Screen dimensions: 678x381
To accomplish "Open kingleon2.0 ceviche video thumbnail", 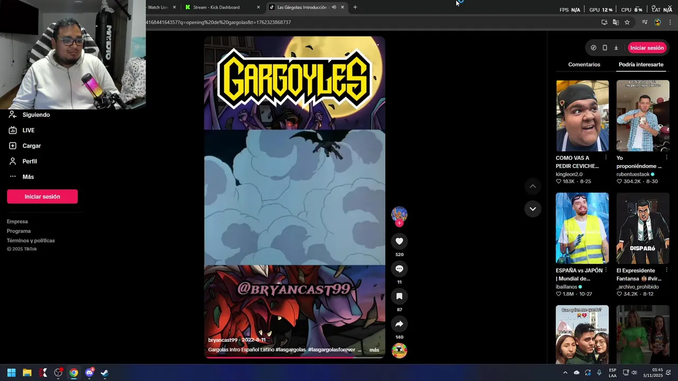I will click(x=582, y=116).
